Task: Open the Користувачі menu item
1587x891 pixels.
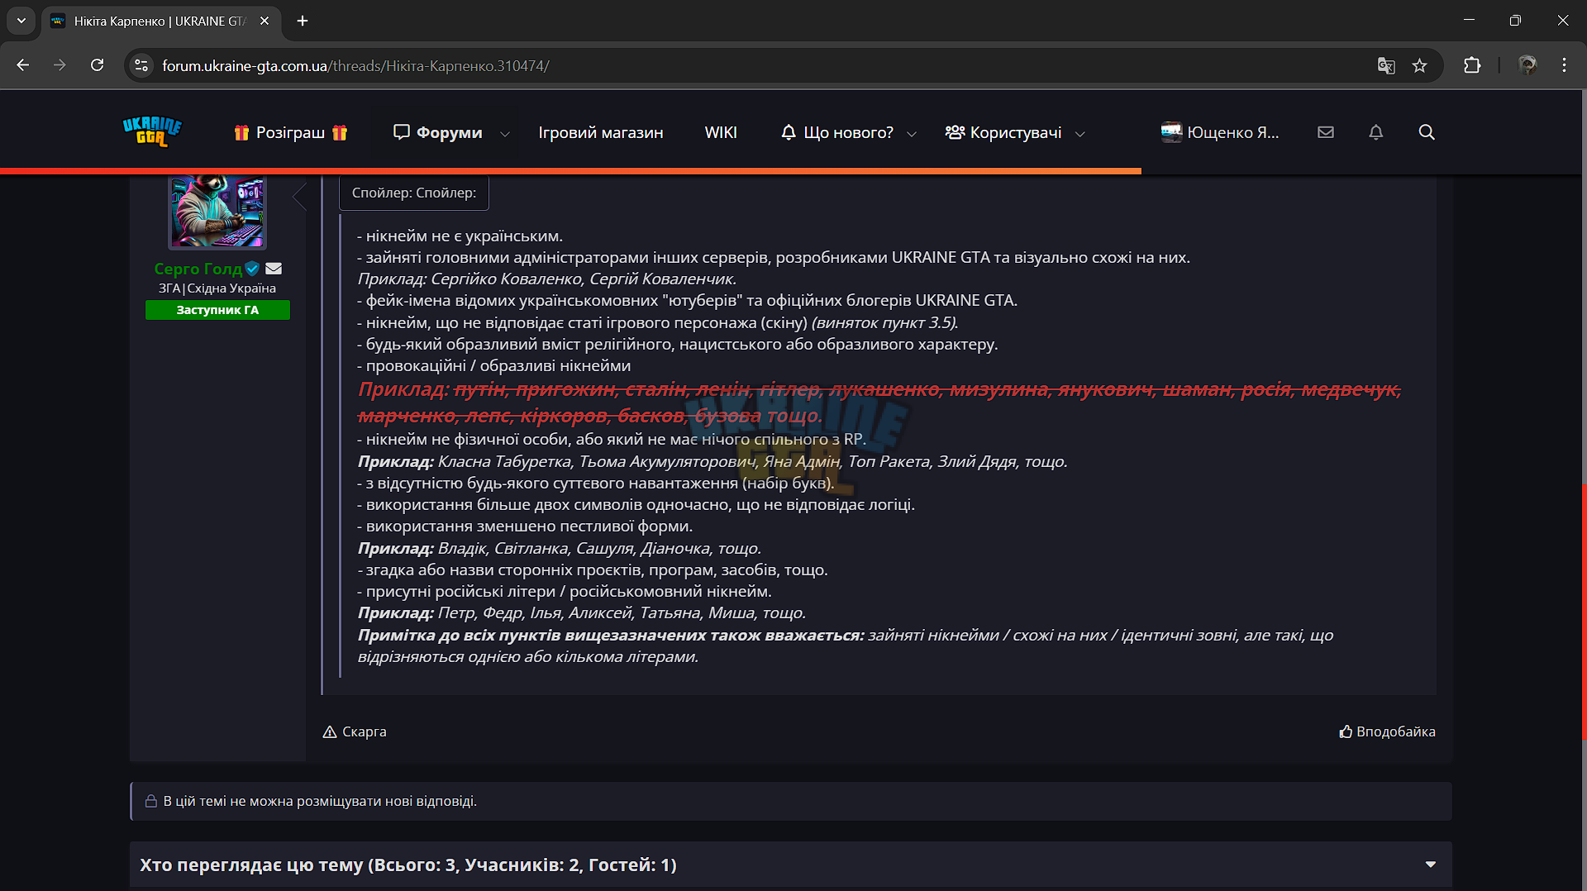Action: click(x=1003, y=132)
